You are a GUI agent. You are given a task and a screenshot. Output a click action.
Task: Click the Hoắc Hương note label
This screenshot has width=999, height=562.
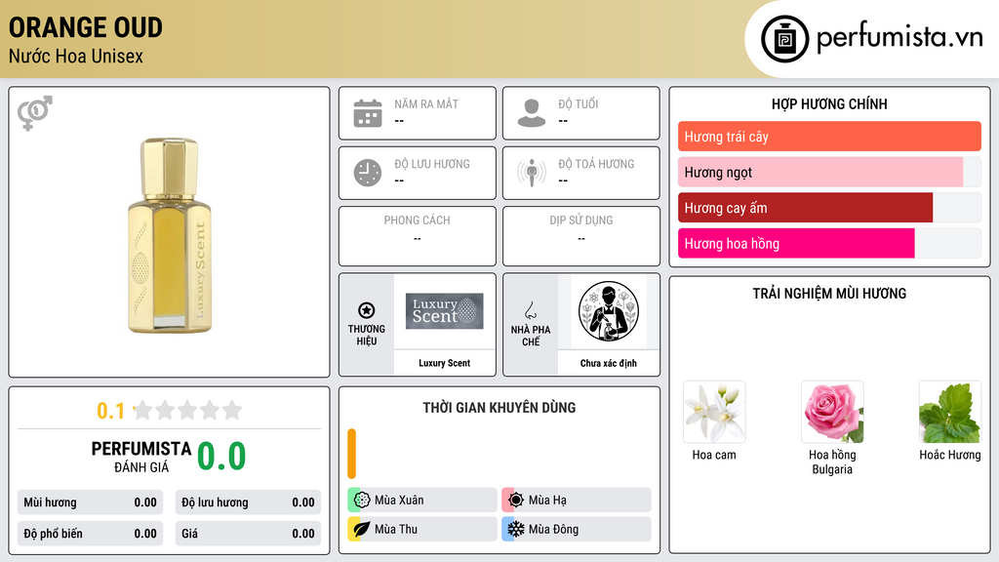(950, 455)
